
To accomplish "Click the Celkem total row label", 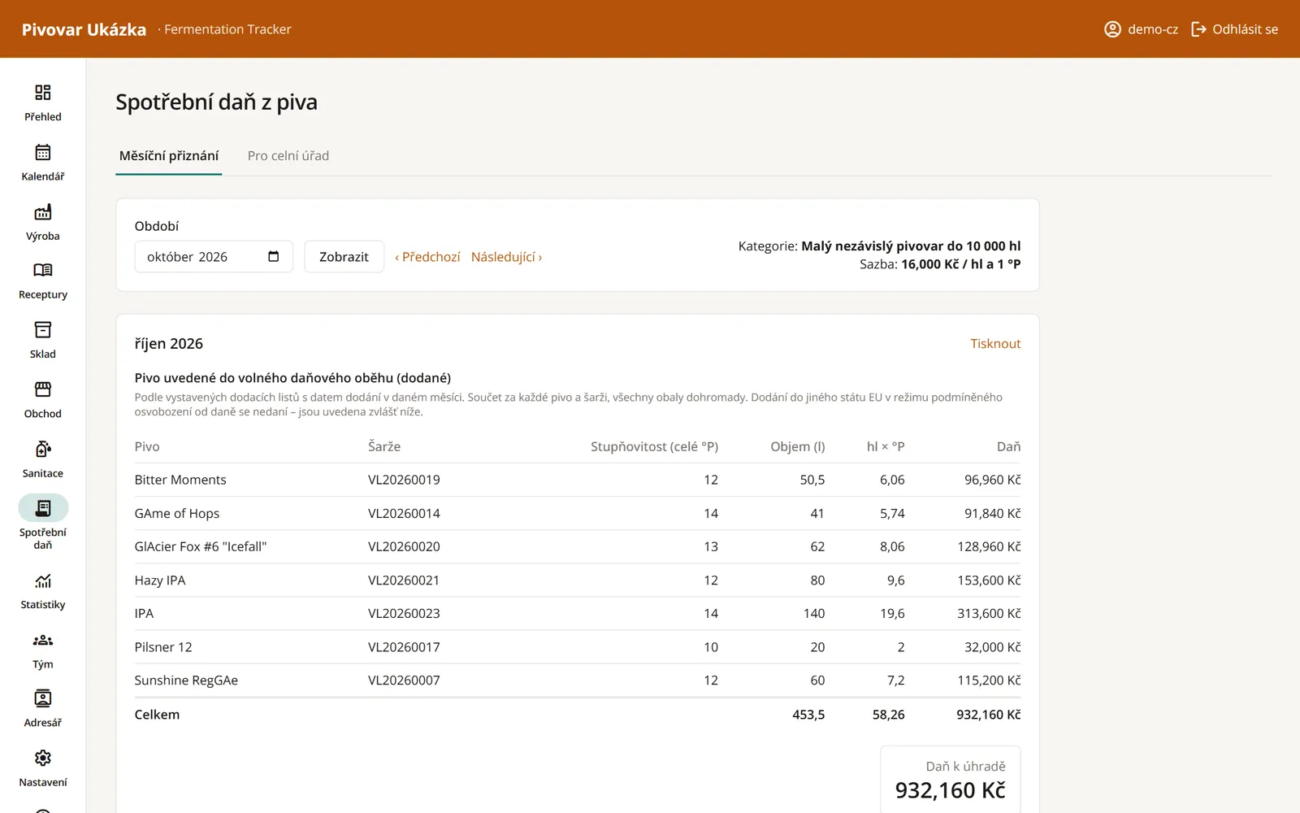I will pyautogui.click(x=157, y=715).
